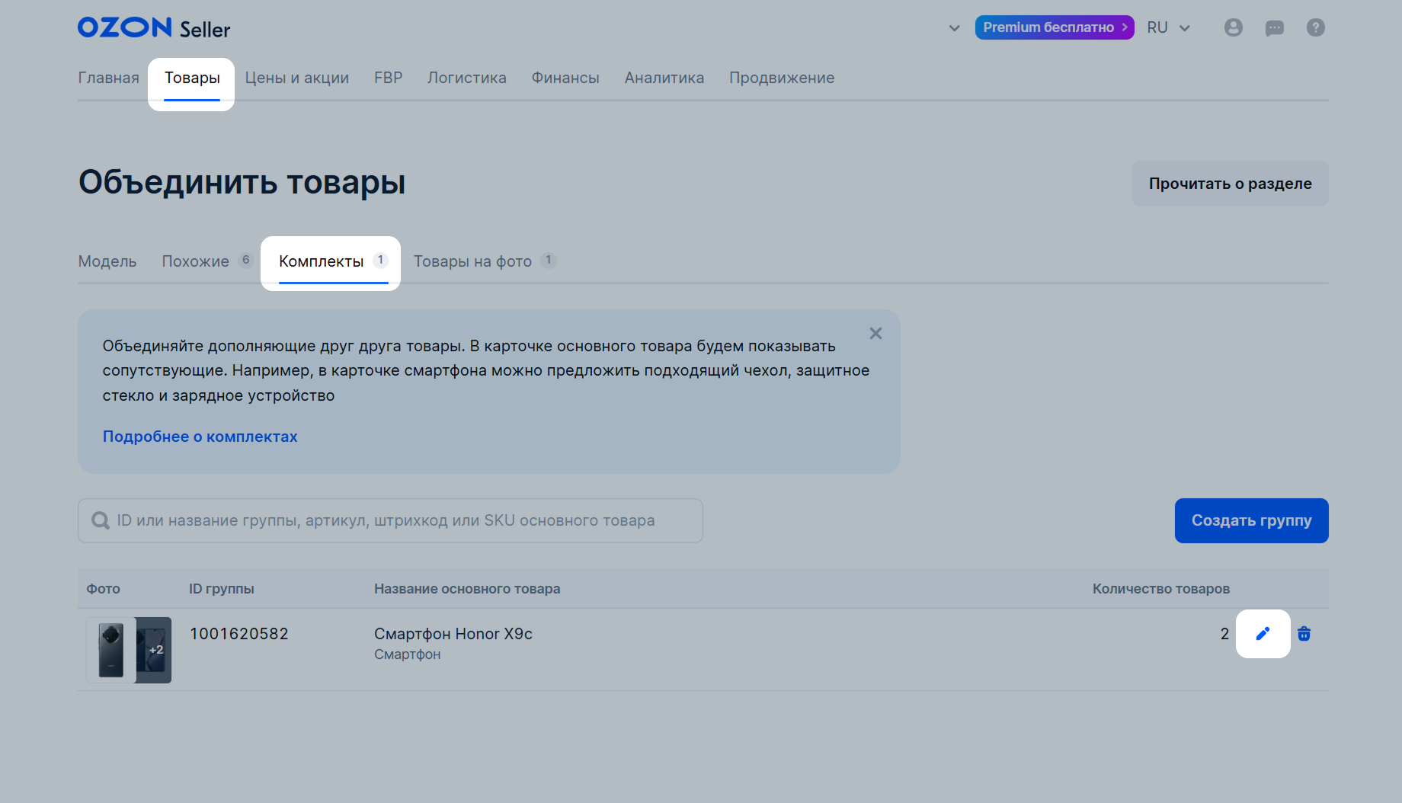Click the Название основного товара header
Image resolution: width=1402 pixels, height=803 pixels.
[x=467, y=589]
